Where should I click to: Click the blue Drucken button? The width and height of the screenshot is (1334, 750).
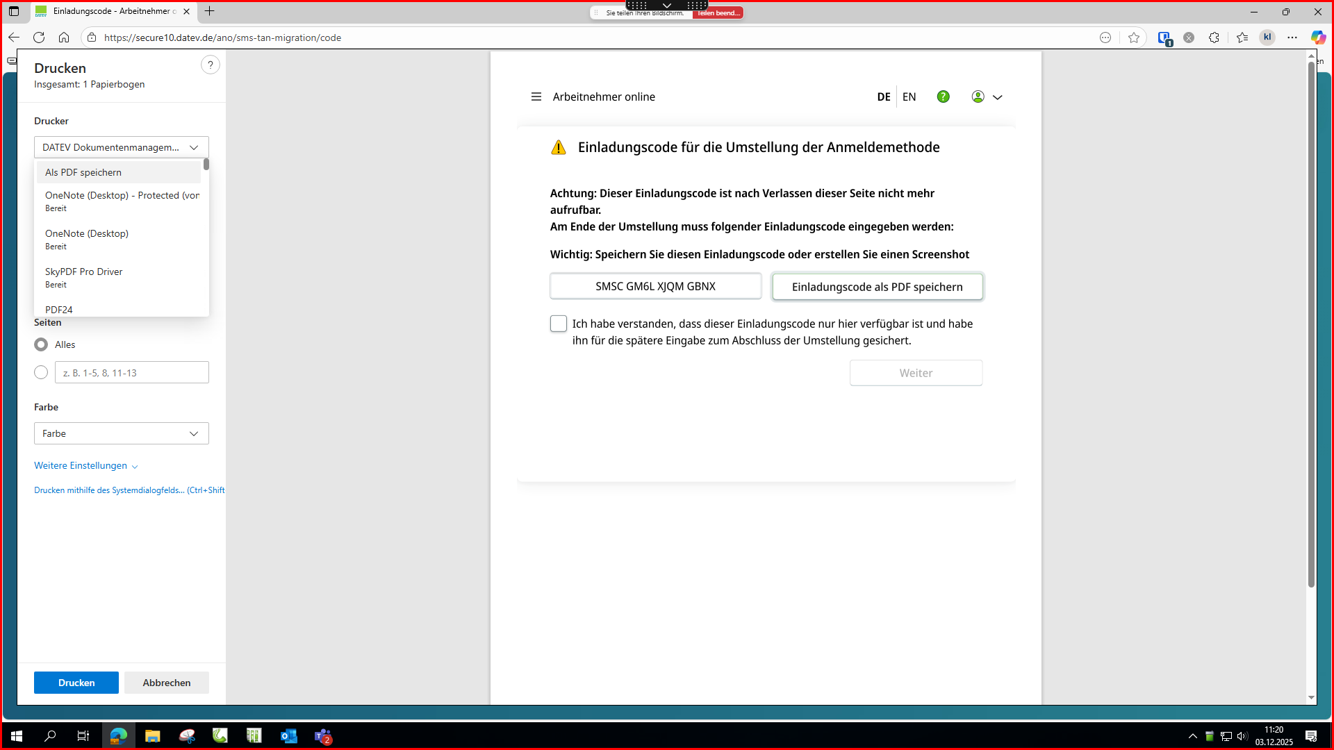point(76,683)
